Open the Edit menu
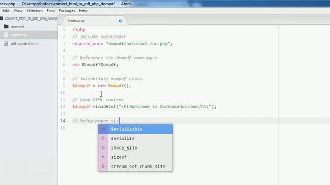 coord(6,11)
